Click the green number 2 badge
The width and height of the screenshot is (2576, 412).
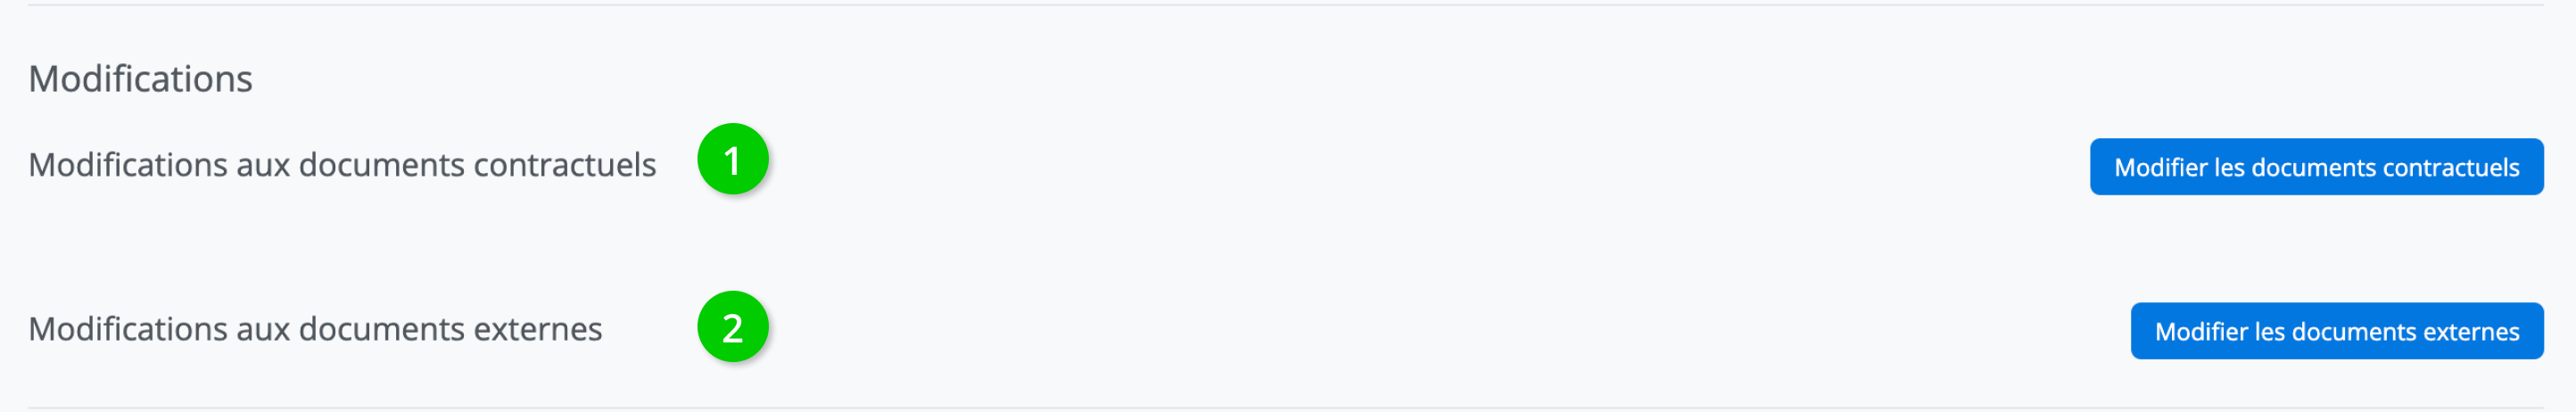[732, 327]
